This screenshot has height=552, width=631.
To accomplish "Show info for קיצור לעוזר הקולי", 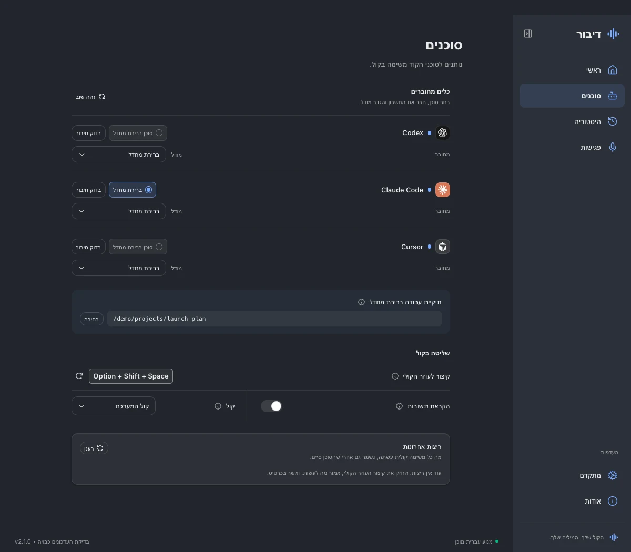I will point(395,376).
